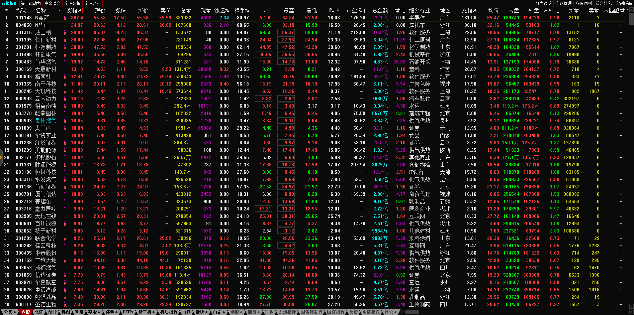Switch to the 资金驱动力 tab
Image resolution: width=634 pixels, height=315 pixels.
[31, 3]
